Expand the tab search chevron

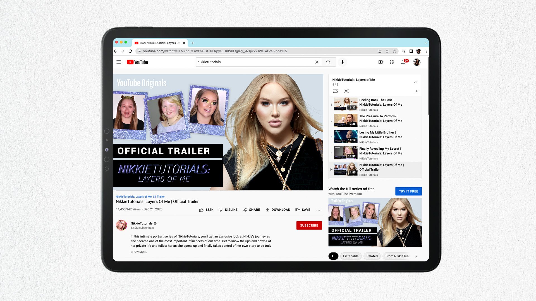pos(426,43)
